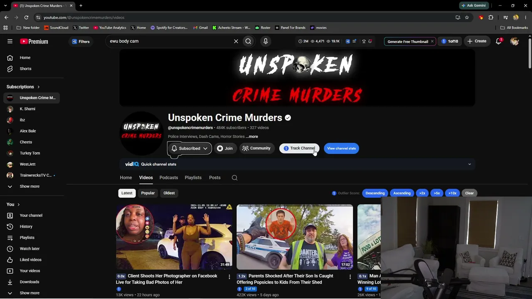Image resolution: width=532 pixels, height=299 pixels.
Task: Open the channel Community button
Action: point(256,148)
